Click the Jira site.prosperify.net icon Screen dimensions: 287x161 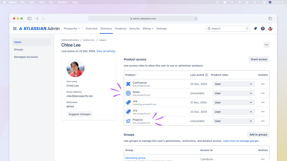(128, 112)
